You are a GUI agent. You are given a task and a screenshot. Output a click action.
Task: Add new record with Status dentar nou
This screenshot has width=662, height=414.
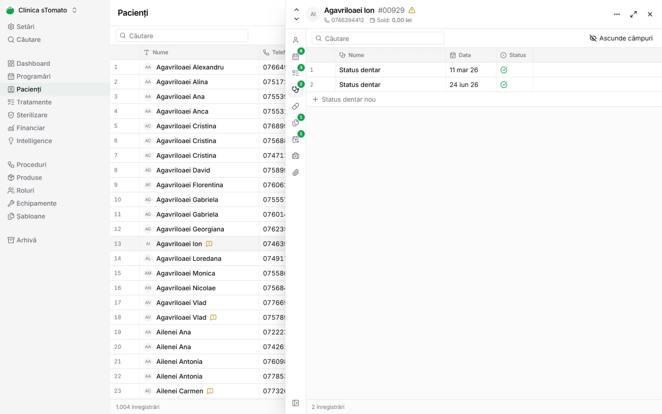click(344, 99)
